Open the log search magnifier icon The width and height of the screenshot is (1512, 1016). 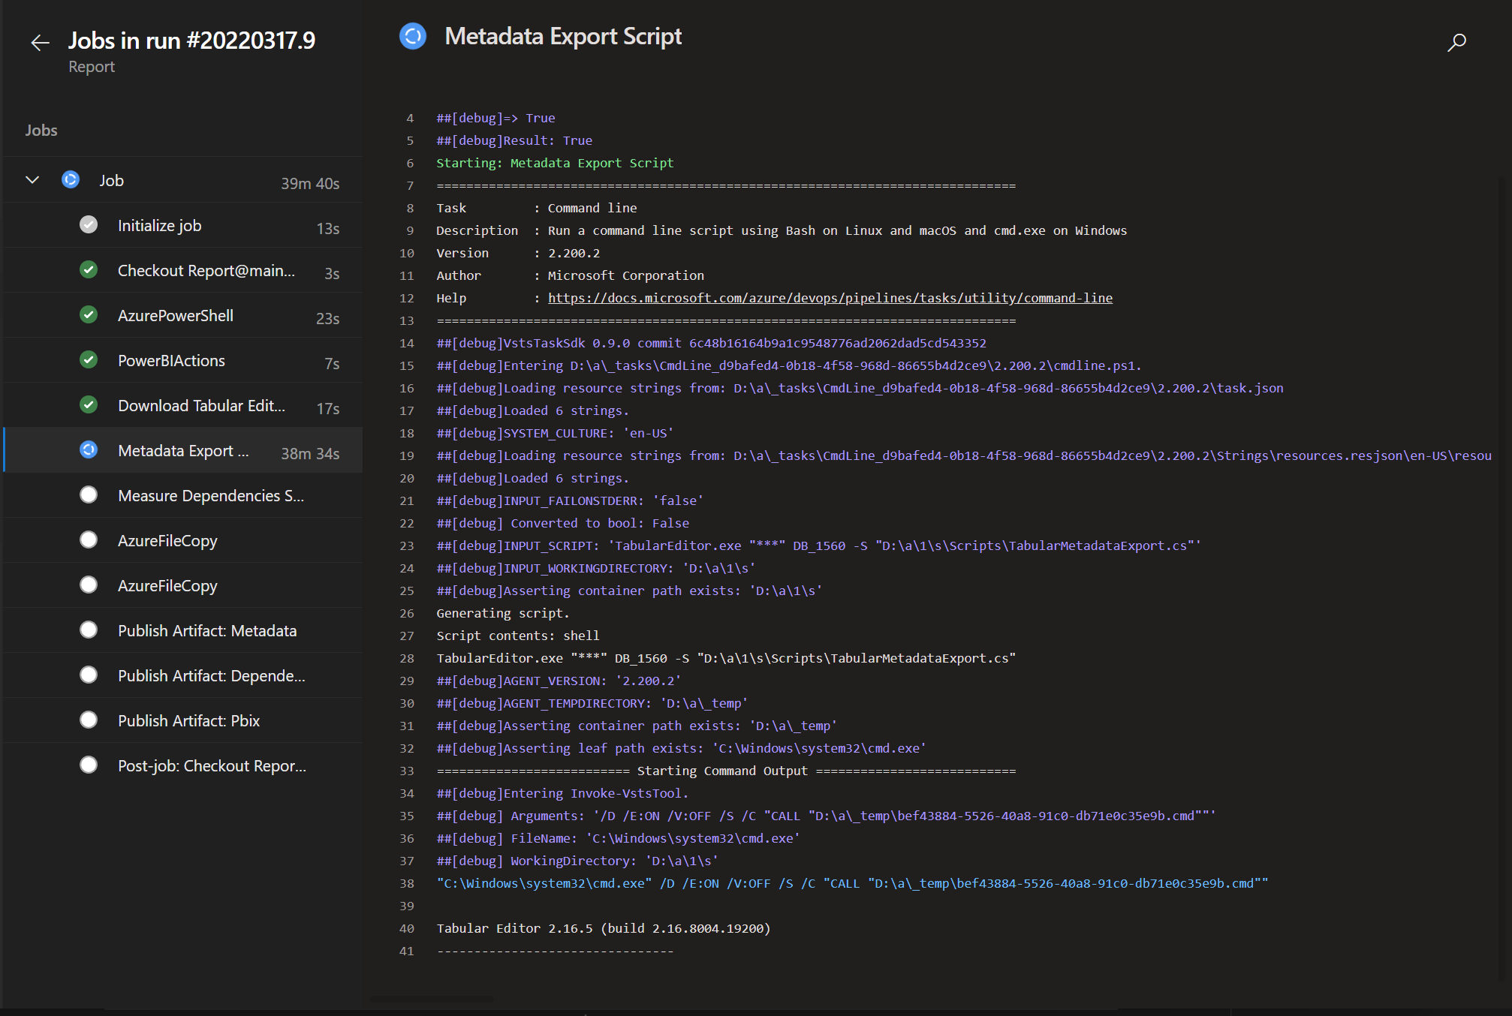pos(1456,43)
